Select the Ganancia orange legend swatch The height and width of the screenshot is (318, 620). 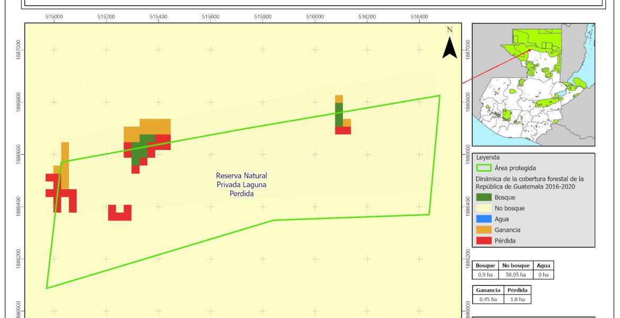point(483,230)
